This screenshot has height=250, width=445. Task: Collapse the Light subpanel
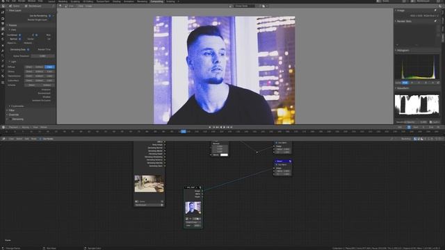(9, 62)
